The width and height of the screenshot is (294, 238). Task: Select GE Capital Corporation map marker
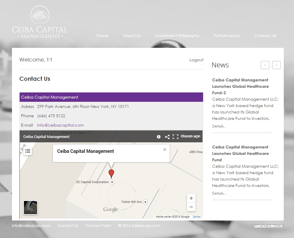tap(112, 182)
